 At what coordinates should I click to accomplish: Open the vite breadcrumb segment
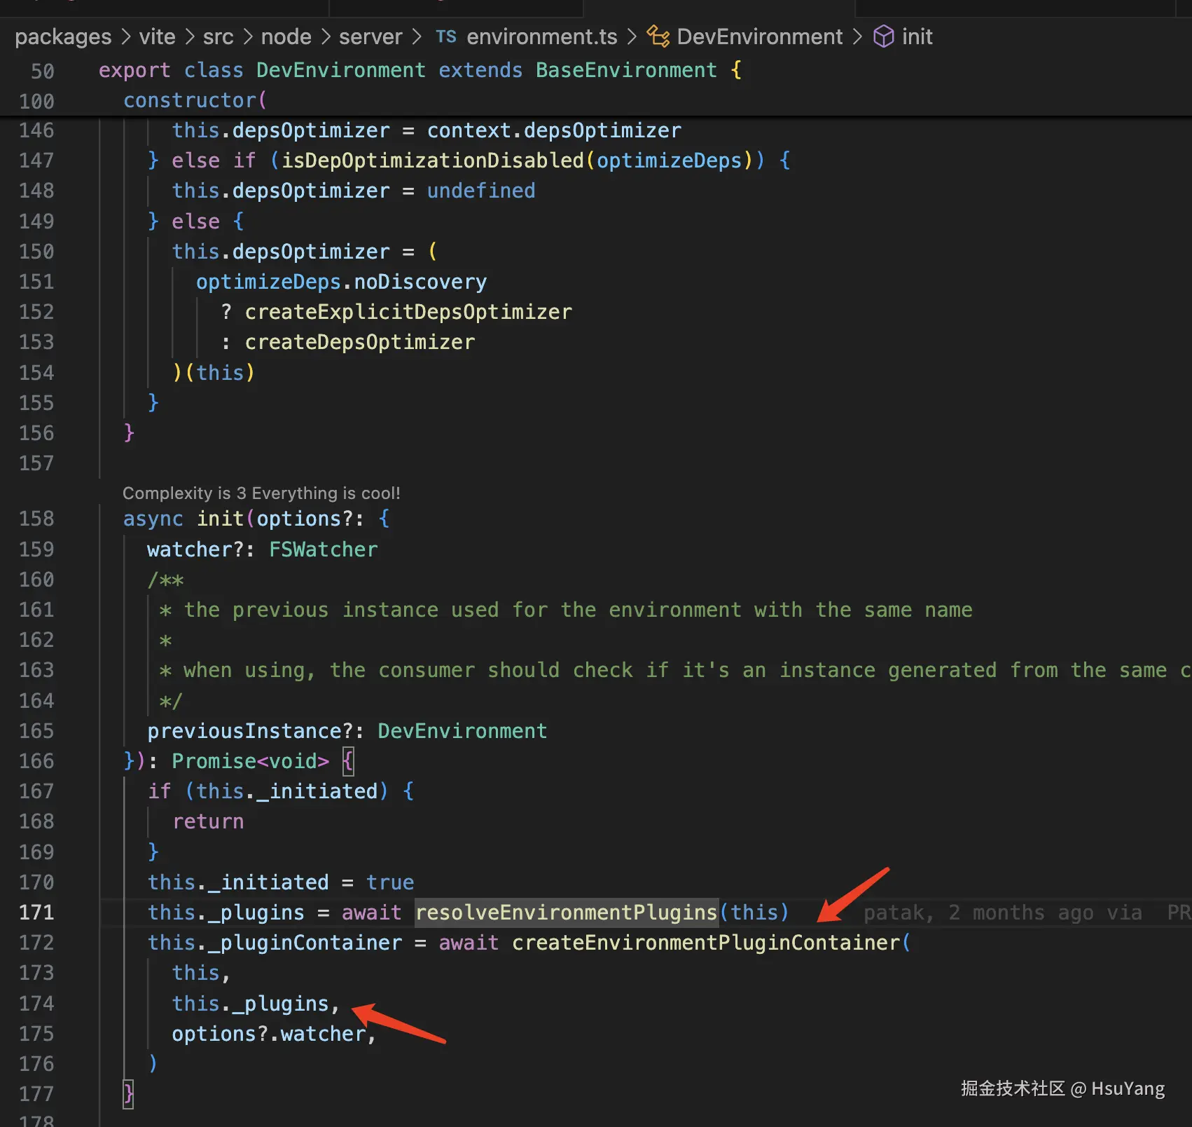tap(157, 36)
